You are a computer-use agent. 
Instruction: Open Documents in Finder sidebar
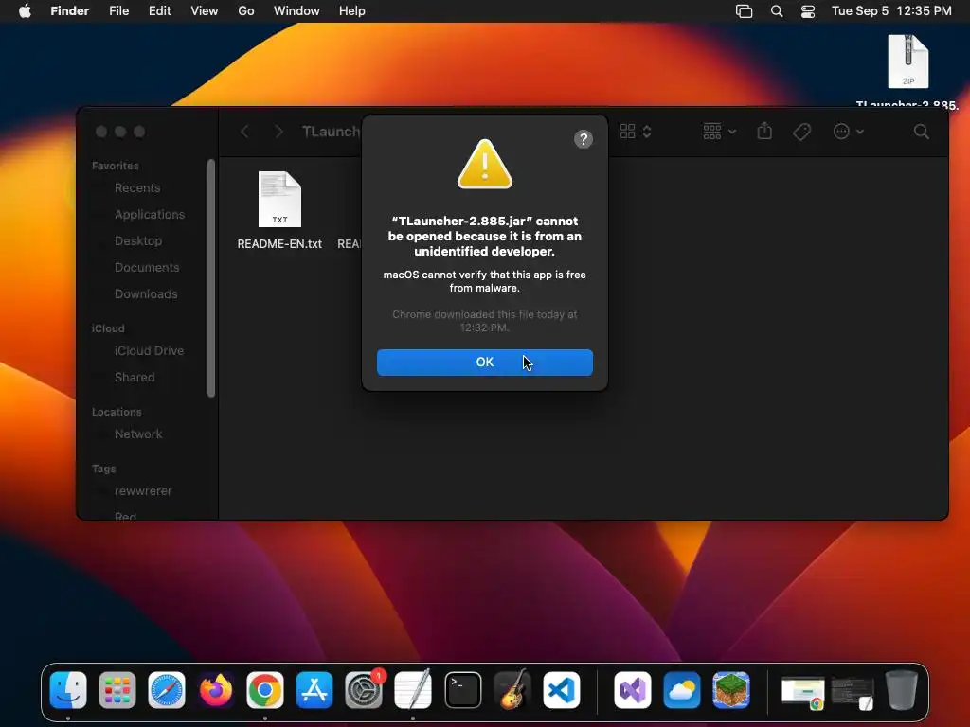pos(147,268)
